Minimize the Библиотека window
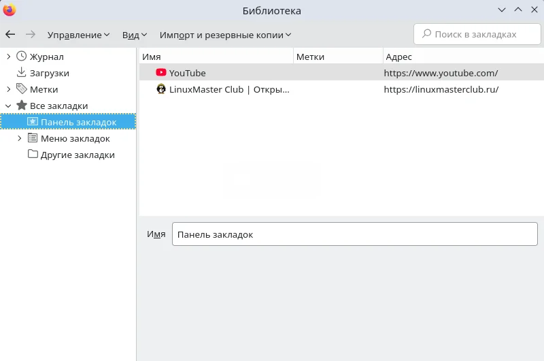544x361 pixels. pyautogui.click(x=502, y=10)
